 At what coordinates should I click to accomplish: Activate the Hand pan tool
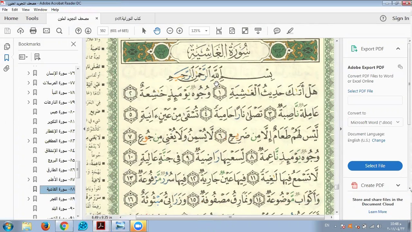click(157, 31)
